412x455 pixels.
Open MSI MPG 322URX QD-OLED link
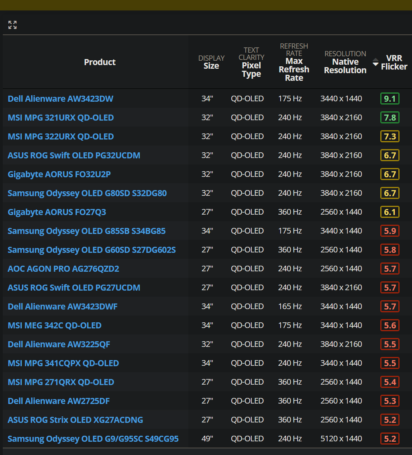[61, 136]
